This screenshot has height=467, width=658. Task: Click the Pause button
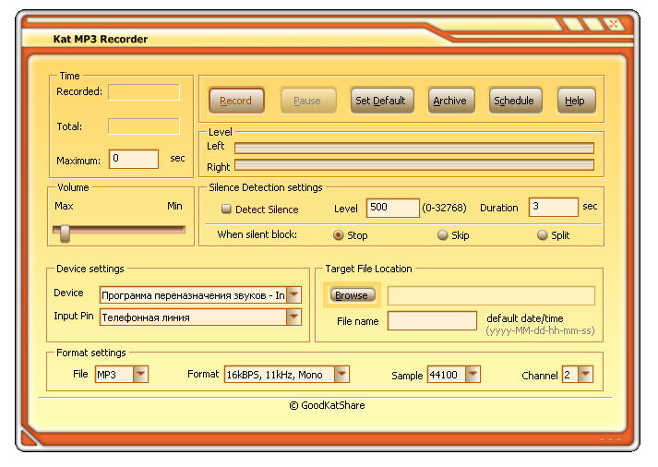[308, 101]
